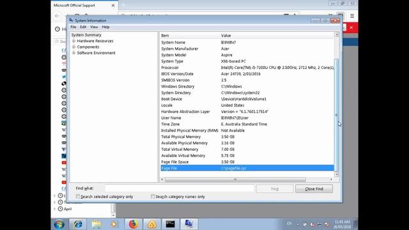Screen dimensions: 409x230
Task: Select the System Type row
Action: 247,61
